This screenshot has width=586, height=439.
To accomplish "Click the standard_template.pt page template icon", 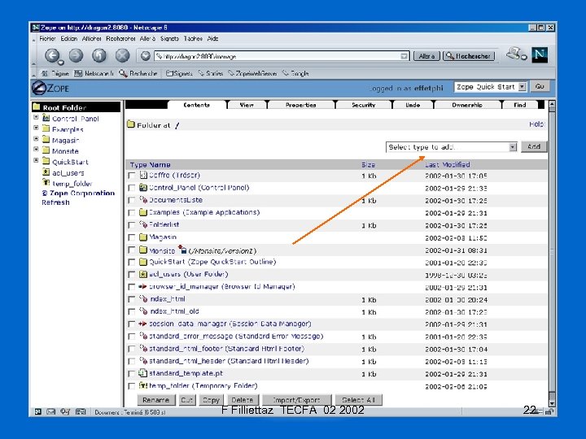I will coord(142,373).
